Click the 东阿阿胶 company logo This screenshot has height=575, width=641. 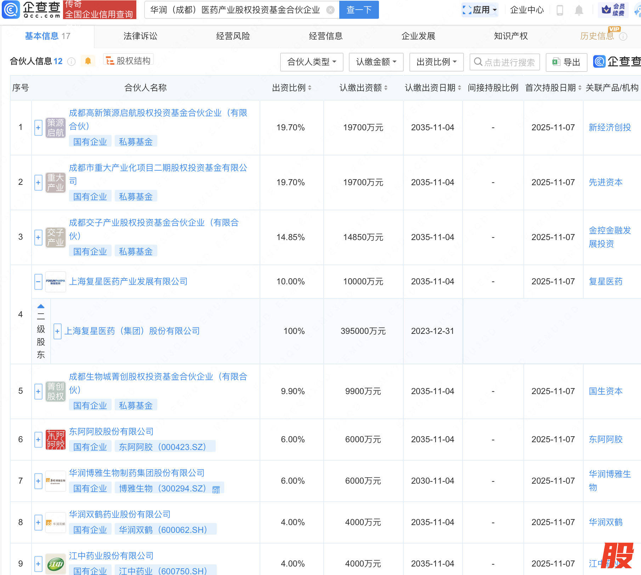coord(56,440)
